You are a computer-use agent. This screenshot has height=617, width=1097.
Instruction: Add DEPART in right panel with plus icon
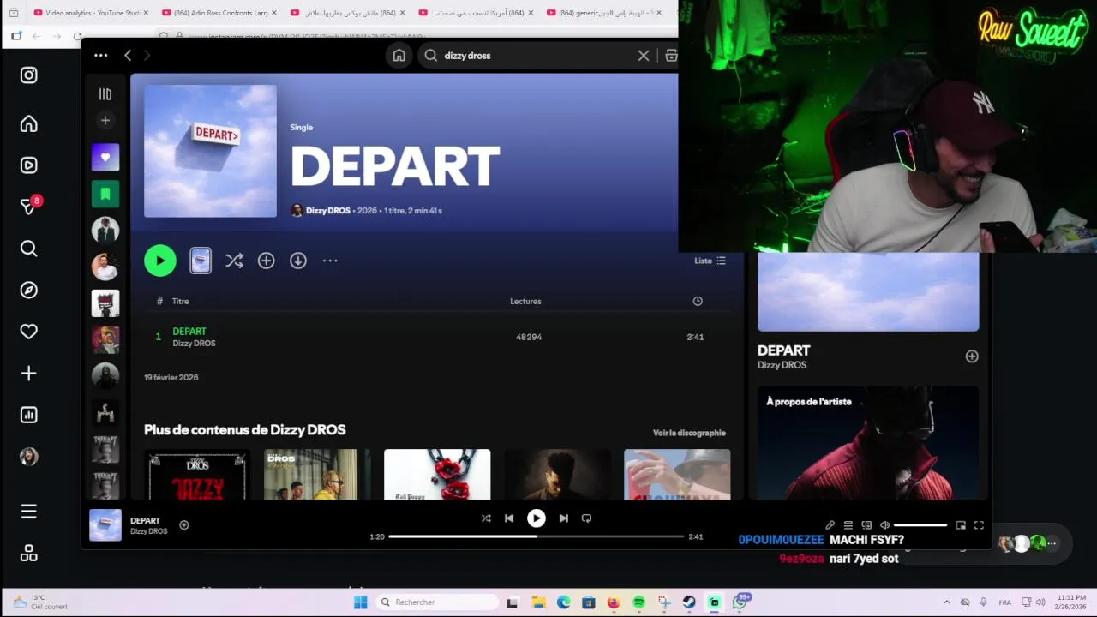[972, 356]
